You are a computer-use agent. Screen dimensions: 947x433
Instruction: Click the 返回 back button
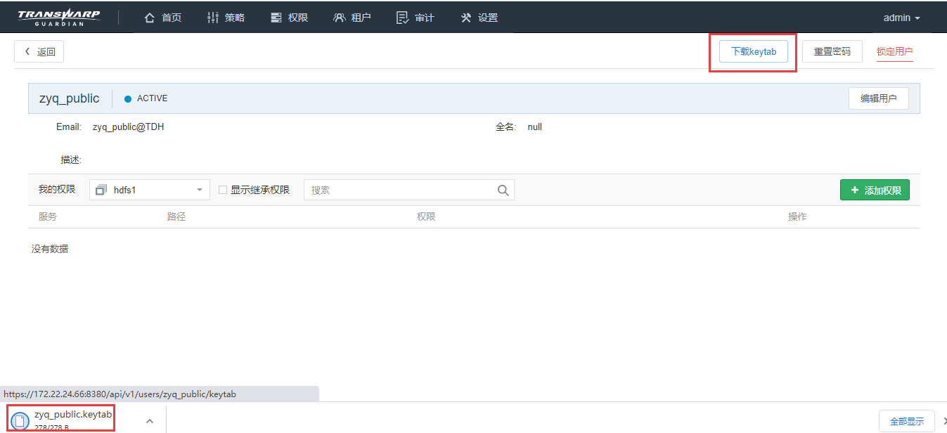(39, 51)
